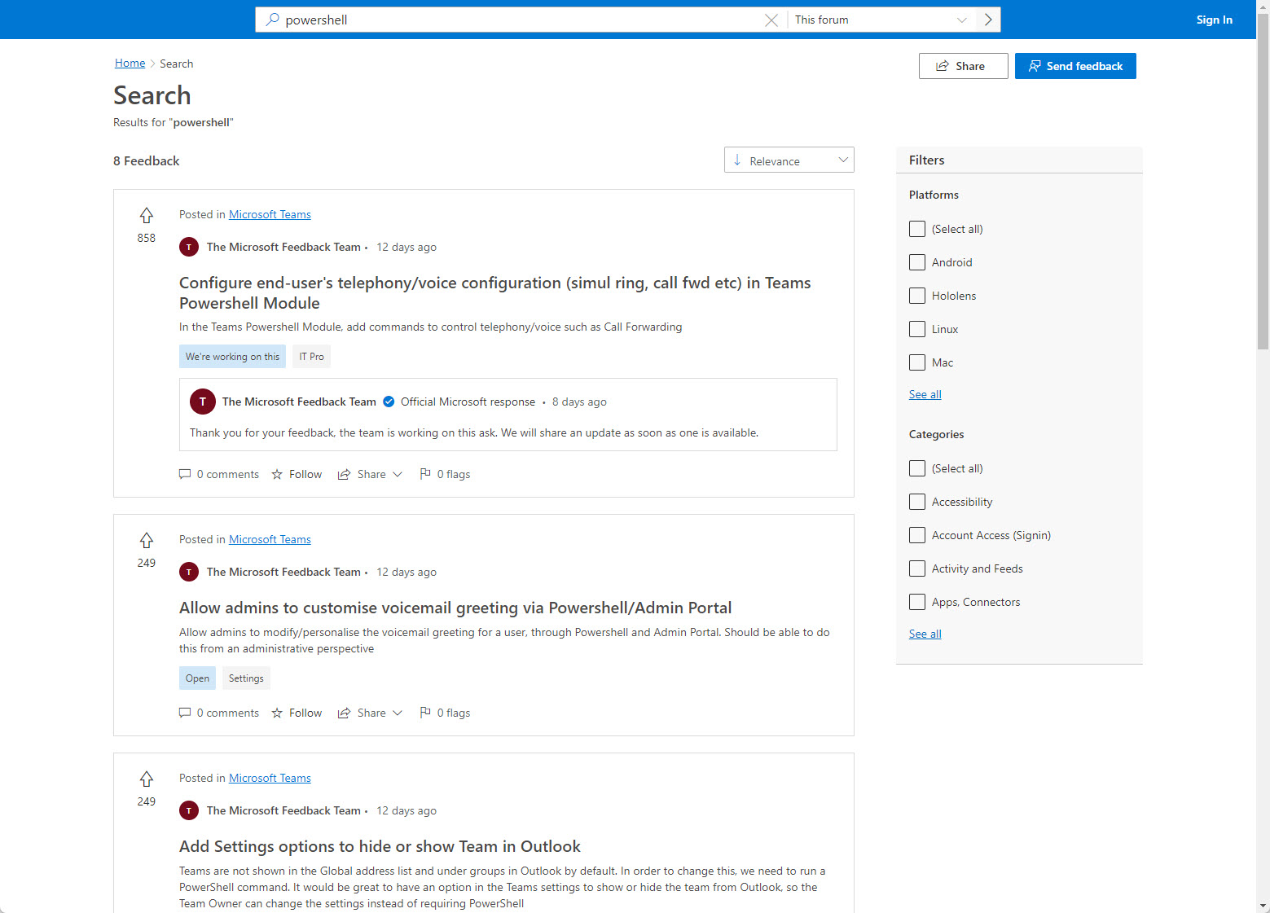Clear the search box with X icon
The image size is (1270, 913).
click(771, 20)
